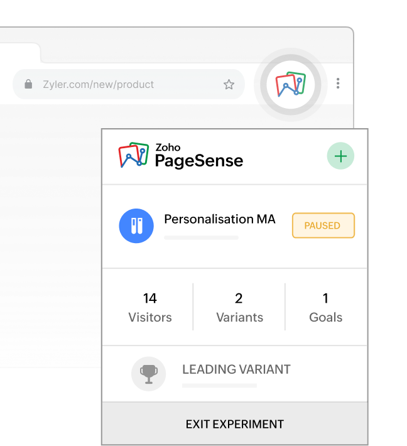The image size is (407, 446).
Task: Click the padlock site info icon
Action: pyautogui.click(x=28, y=84)
